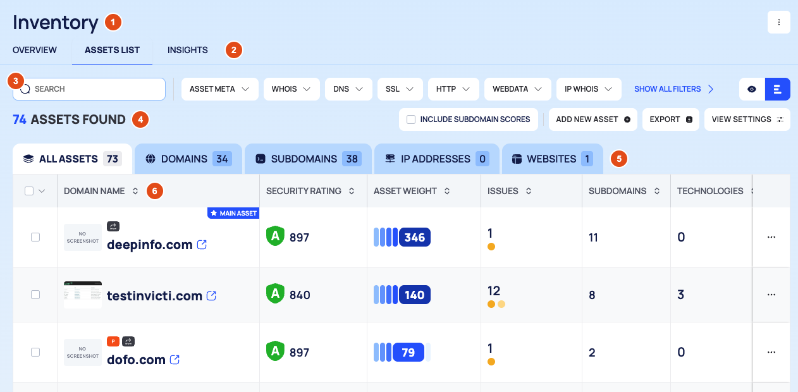
Task: Switch to the Insights tab
Action: pos(188,50)
